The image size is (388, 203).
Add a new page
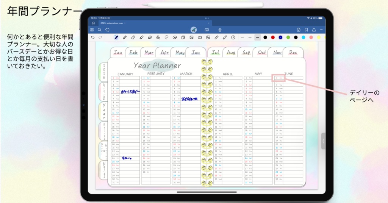coord(299,30)
